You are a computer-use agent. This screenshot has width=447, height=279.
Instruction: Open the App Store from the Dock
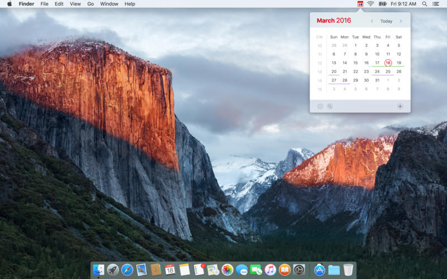(320, 270)
